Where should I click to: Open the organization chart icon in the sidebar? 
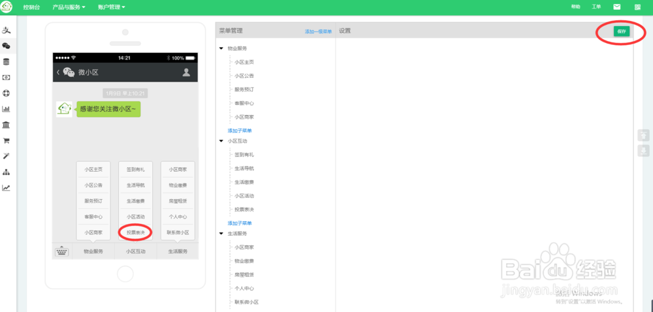point(6,172)
